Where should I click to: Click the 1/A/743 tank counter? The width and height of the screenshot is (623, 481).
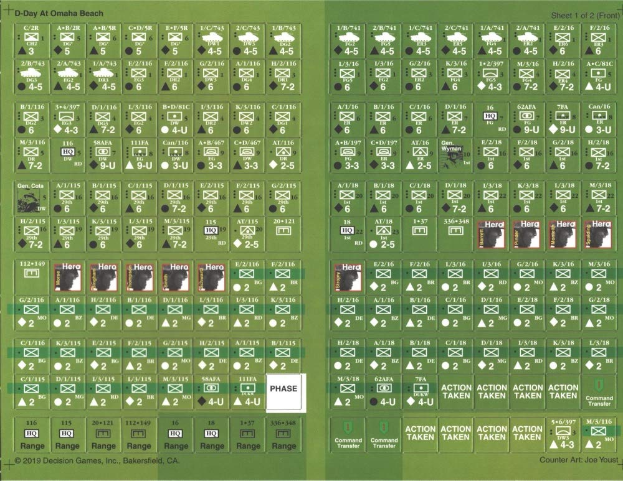pyautogui.click(x=103, y=77)
